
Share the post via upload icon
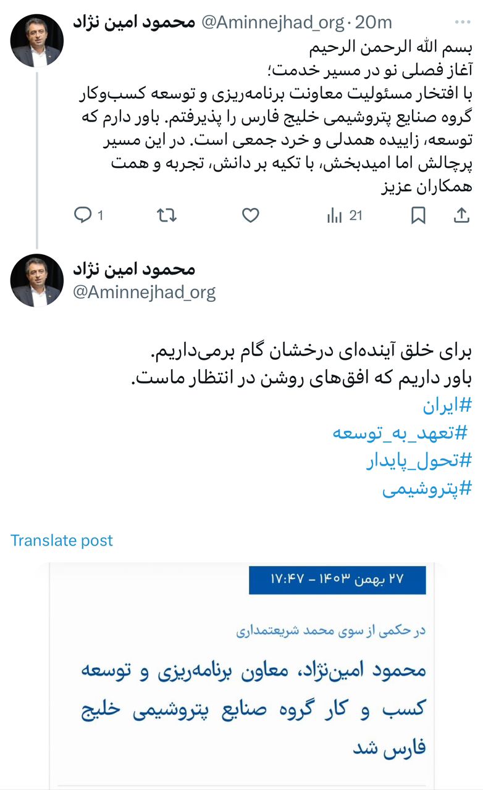461,215
